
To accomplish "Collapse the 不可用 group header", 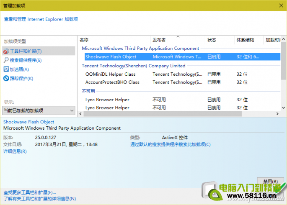I will point(88,91).
